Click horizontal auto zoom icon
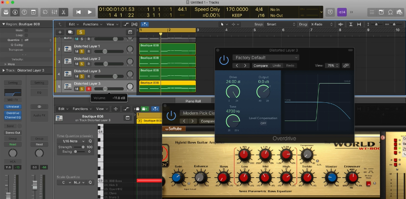This screenshot has width=406, height=199. [359, 24]
